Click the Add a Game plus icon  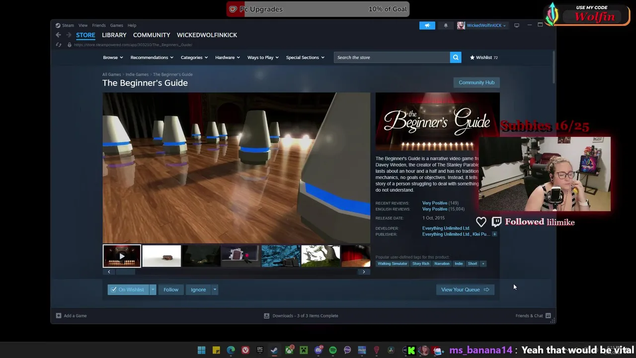tap(59, 316)
